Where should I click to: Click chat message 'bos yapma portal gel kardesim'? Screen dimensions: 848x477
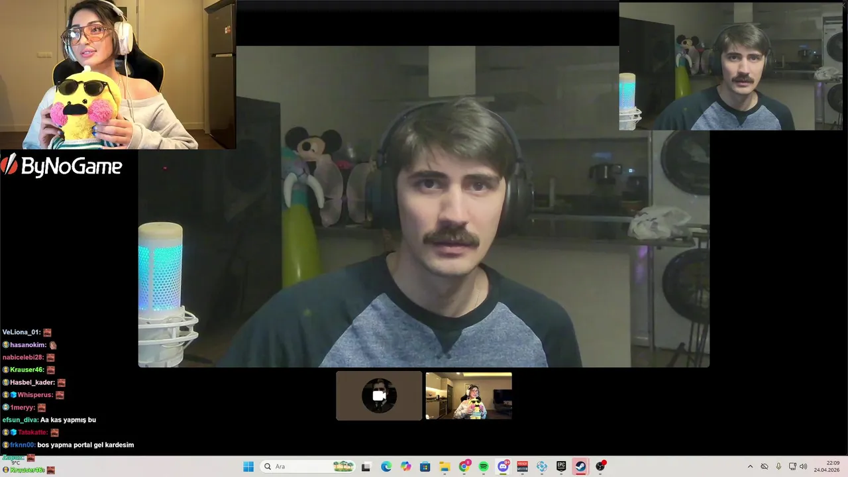point(85,445)
